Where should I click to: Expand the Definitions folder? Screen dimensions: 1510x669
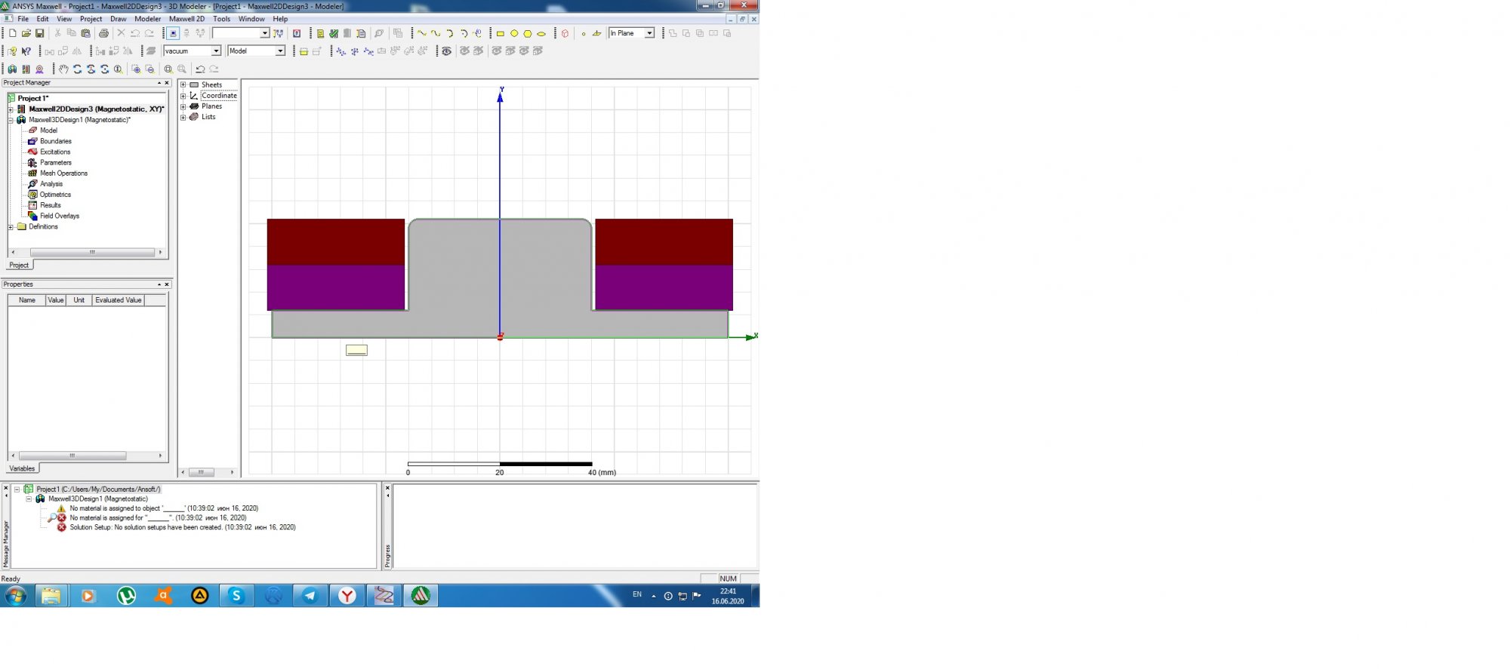pos(11,226)
